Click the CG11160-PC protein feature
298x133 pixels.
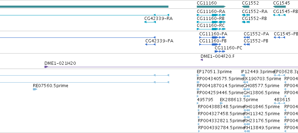point(220,51)
